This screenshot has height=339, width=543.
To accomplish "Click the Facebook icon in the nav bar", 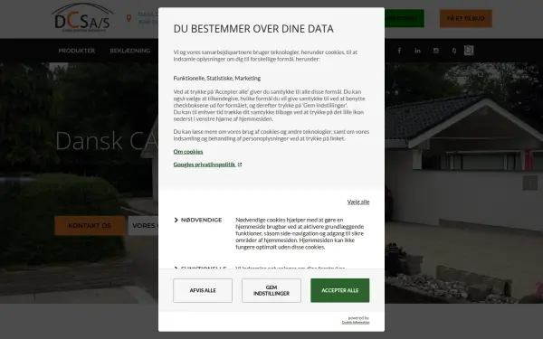I will point(399,51).
